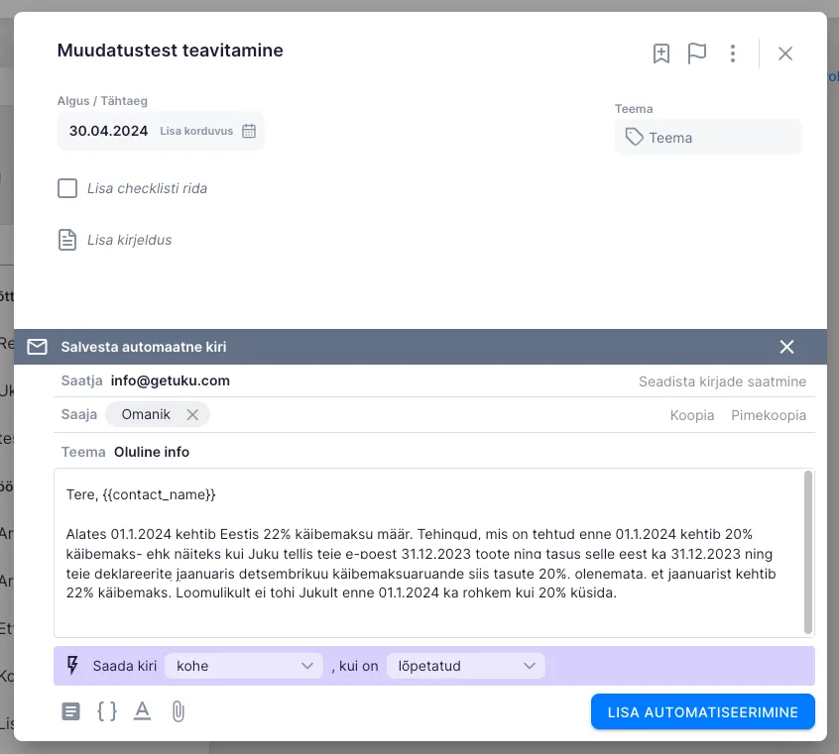Open the three-dot more options menu
The image size is (839, 754).
pyautogui.click(x=733, y=54)
